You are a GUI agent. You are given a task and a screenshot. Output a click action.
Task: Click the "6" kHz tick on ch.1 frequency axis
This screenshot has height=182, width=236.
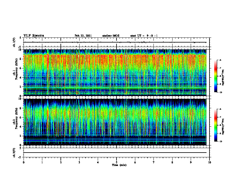pos(21,68)
